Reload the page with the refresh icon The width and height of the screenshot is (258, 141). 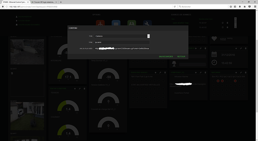[x=175, y=7]
